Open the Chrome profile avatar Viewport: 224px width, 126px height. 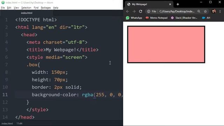213,12
